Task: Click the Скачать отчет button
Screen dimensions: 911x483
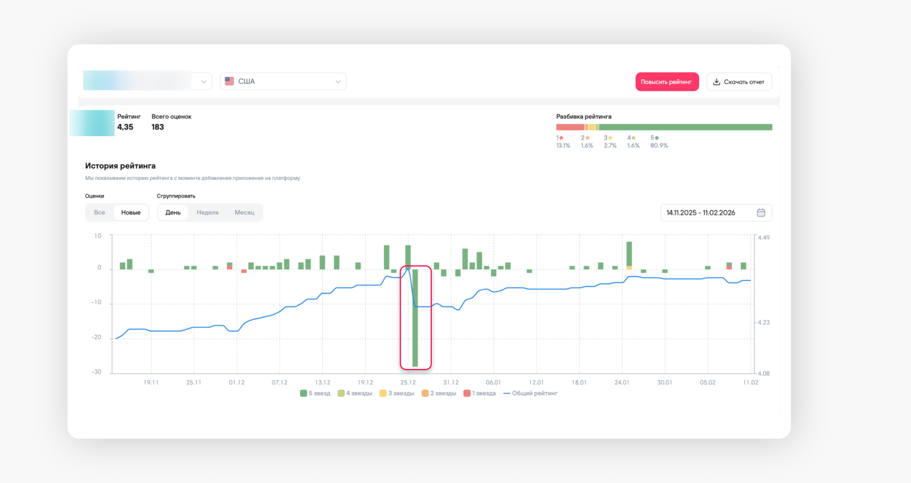Action: (739, 82)
